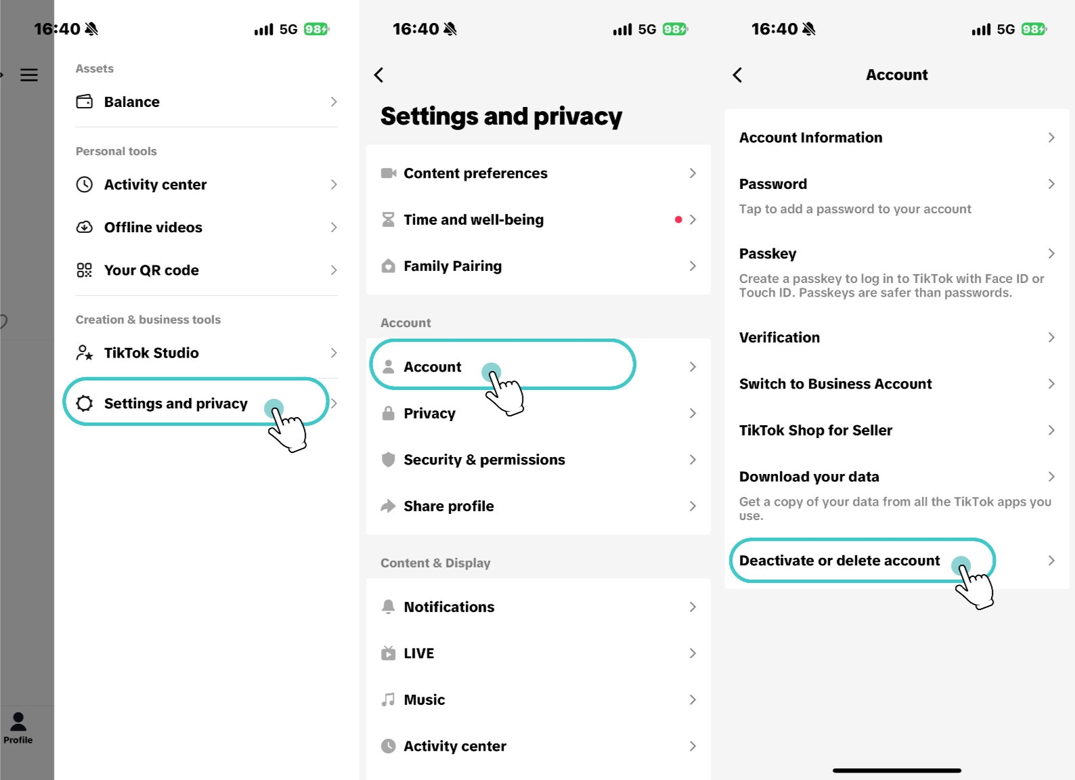Image resolution: width=1075 pixels, height=780 pixels.
Task: Open the Balance wallet icon
Action: [85, 102]
